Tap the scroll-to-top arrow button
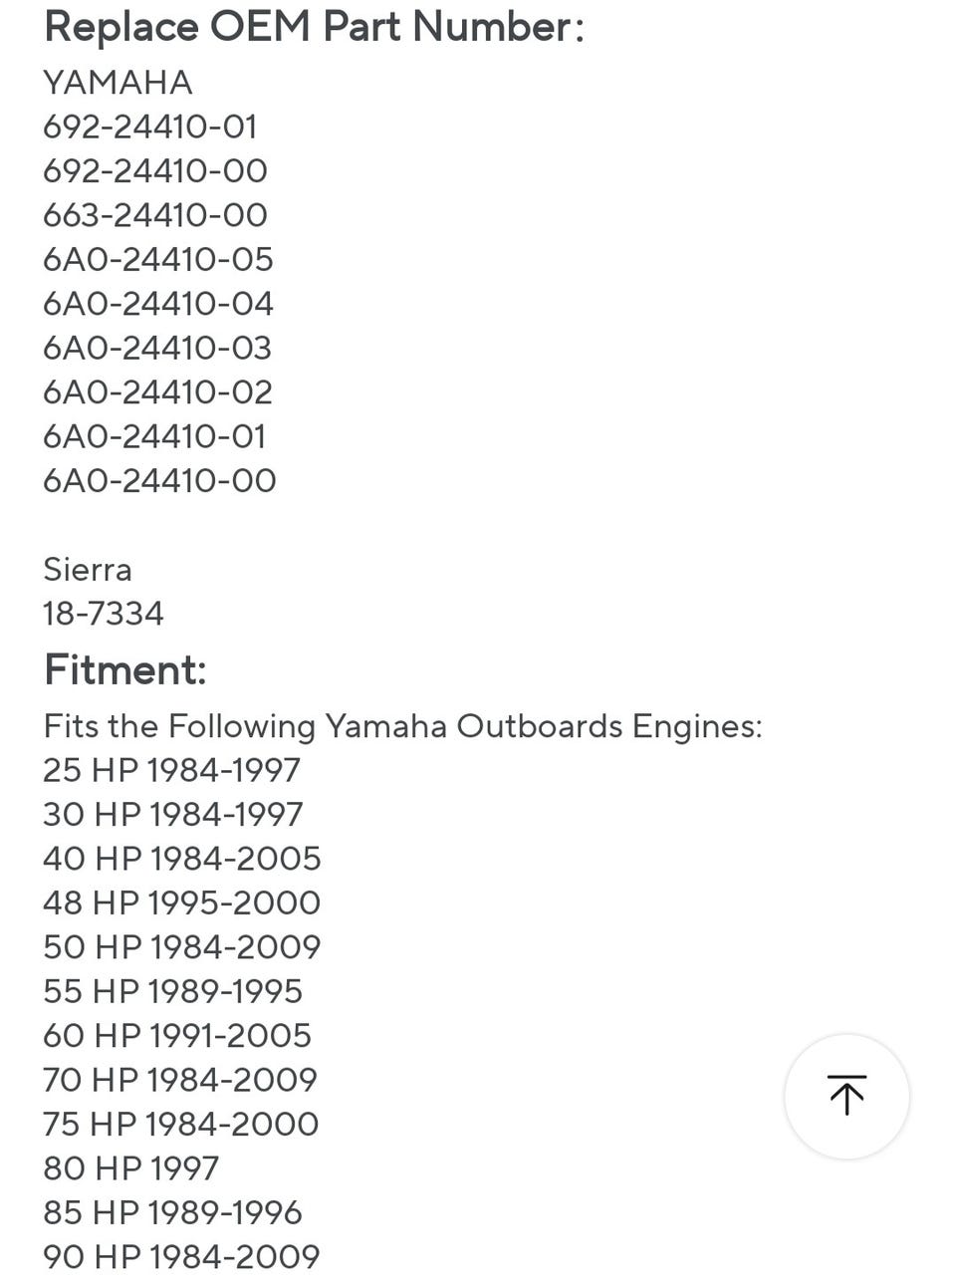 click(x=846, y=1096)
